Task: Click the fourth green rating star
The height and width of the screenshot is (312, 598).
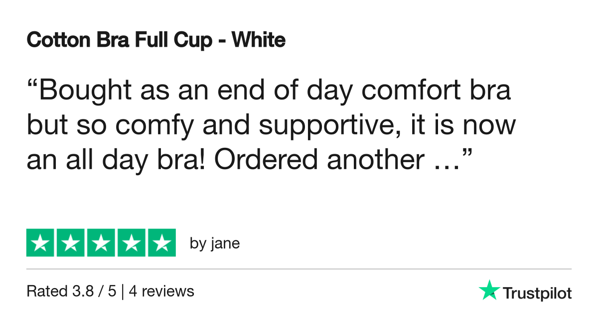Action: (131, 243)
